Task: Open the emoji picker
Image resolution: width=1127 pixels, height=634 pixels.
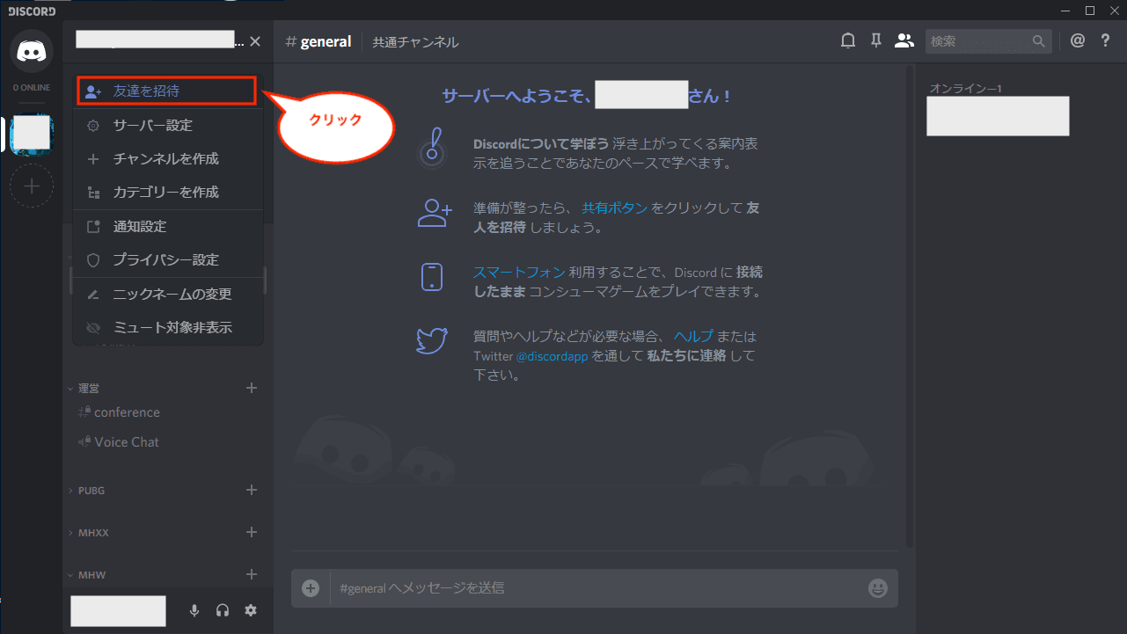Action: [x=877, y=588]
